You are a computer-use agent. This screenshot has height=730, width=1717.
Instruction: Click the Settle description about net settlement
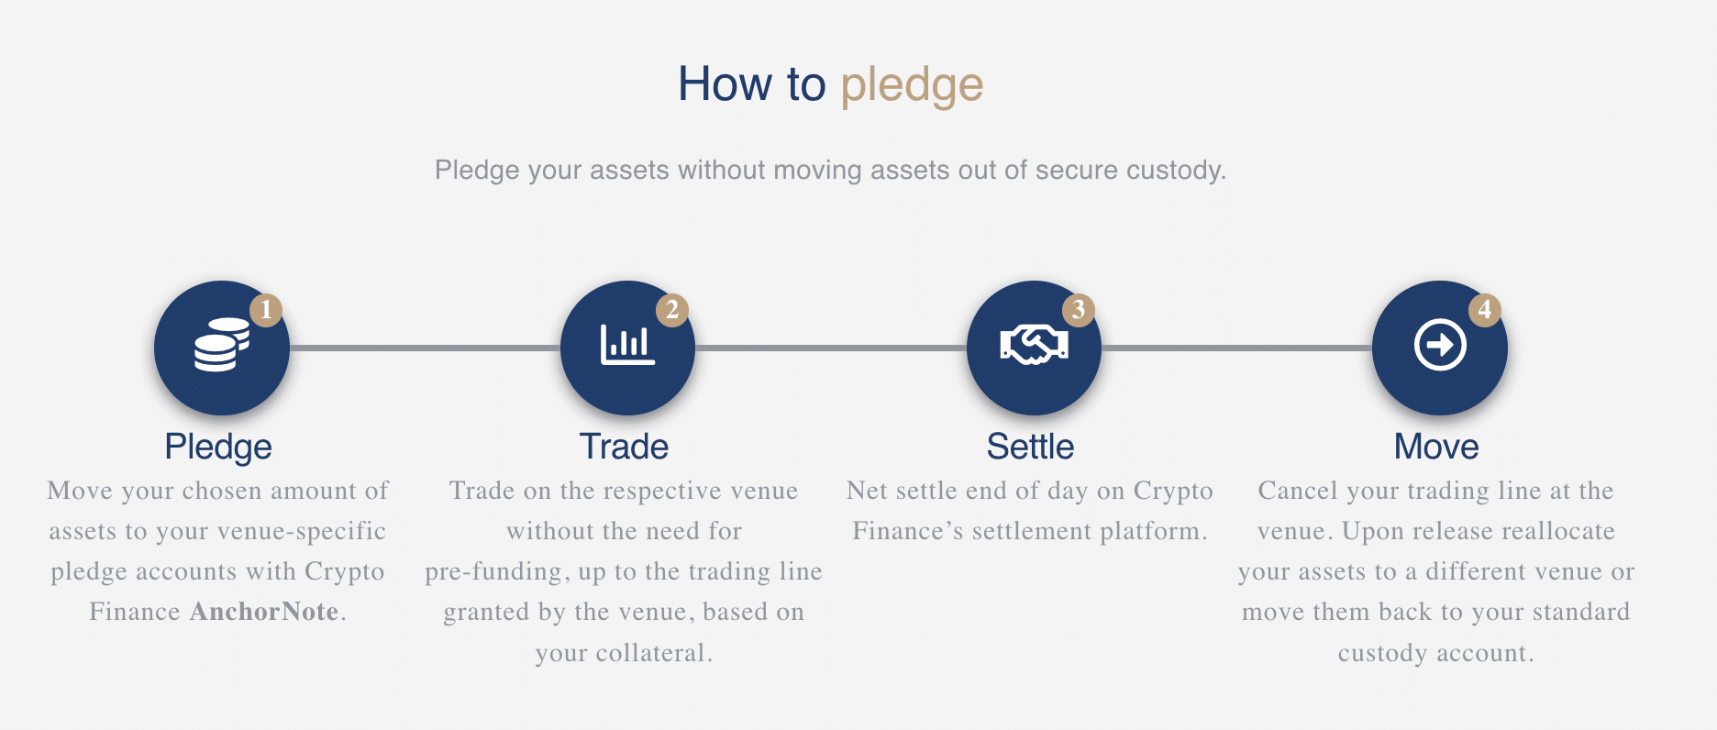(x=1030, y=511)
